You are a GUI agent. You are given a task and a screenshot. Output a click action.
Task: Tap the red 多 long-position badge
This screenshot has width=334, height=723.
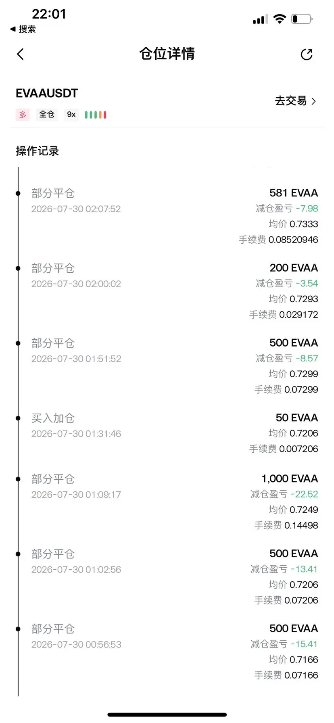(x=23, y=115)
